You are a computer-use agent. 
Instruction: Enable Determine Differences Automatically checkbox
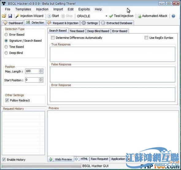53,38
